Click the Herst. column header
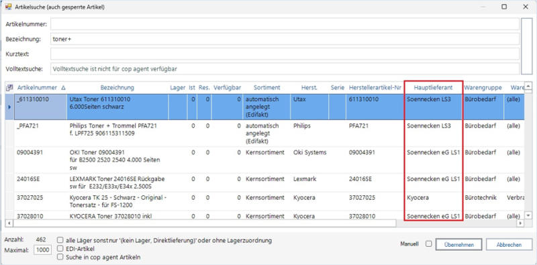Screen dimensions: 537x265 click(x=309, y=88)
